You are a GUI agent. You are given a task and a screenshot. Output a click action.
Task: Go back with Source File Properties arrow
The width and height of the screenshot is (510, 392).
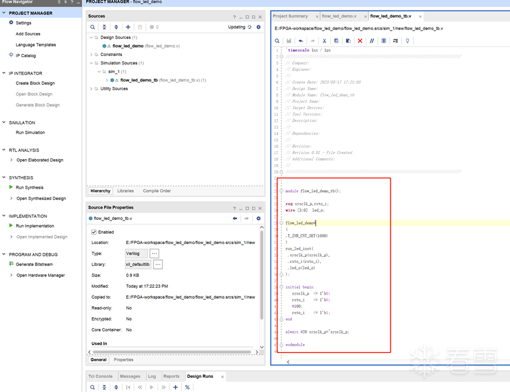[235, 218]
